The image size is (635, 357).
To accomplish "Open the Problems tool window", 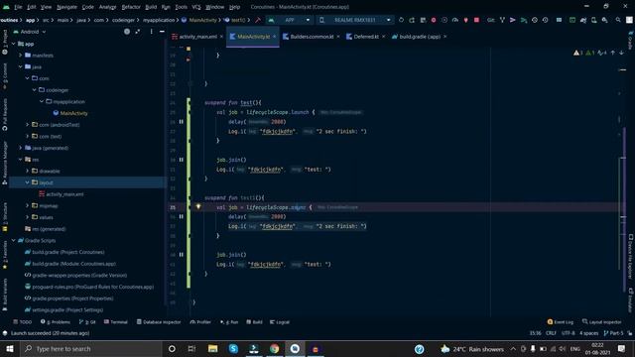I will click(x=56, y=322).
